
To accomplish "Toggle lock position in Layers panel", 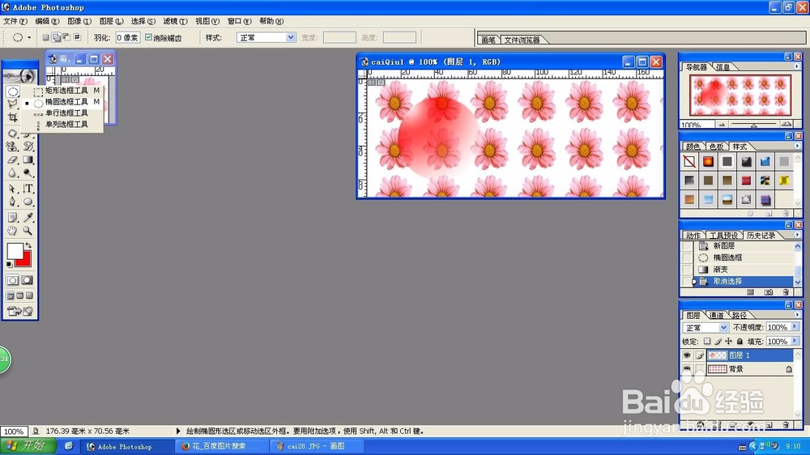I will pos(728,342).
